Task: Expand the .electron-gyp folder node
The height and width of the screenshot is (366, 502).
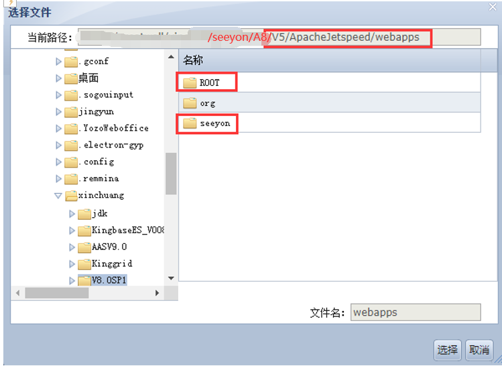Action: pos(58,145)
